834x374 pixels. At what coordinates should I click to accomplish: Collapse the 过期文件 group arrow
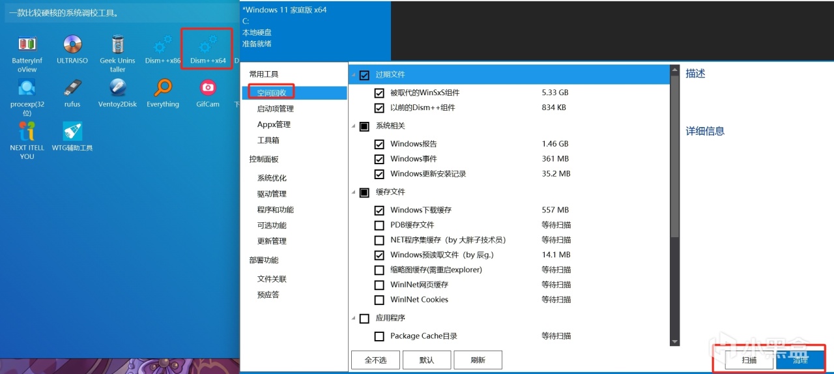point(354,76)
